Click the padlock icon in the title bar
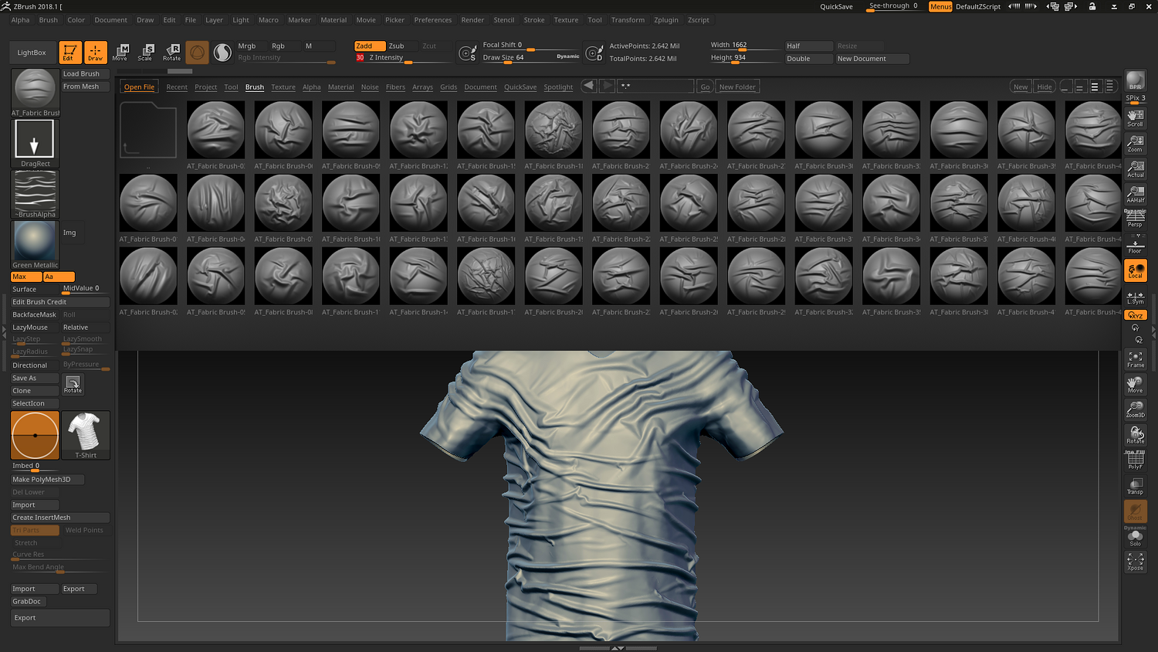Image resolution: width=1158 pixels, height=652 pixels. pyautogui.click(x=1092, y=6)
